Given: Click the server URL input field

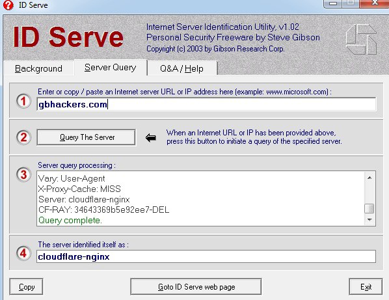Looking at the screenshot, I should coord(206,104).
